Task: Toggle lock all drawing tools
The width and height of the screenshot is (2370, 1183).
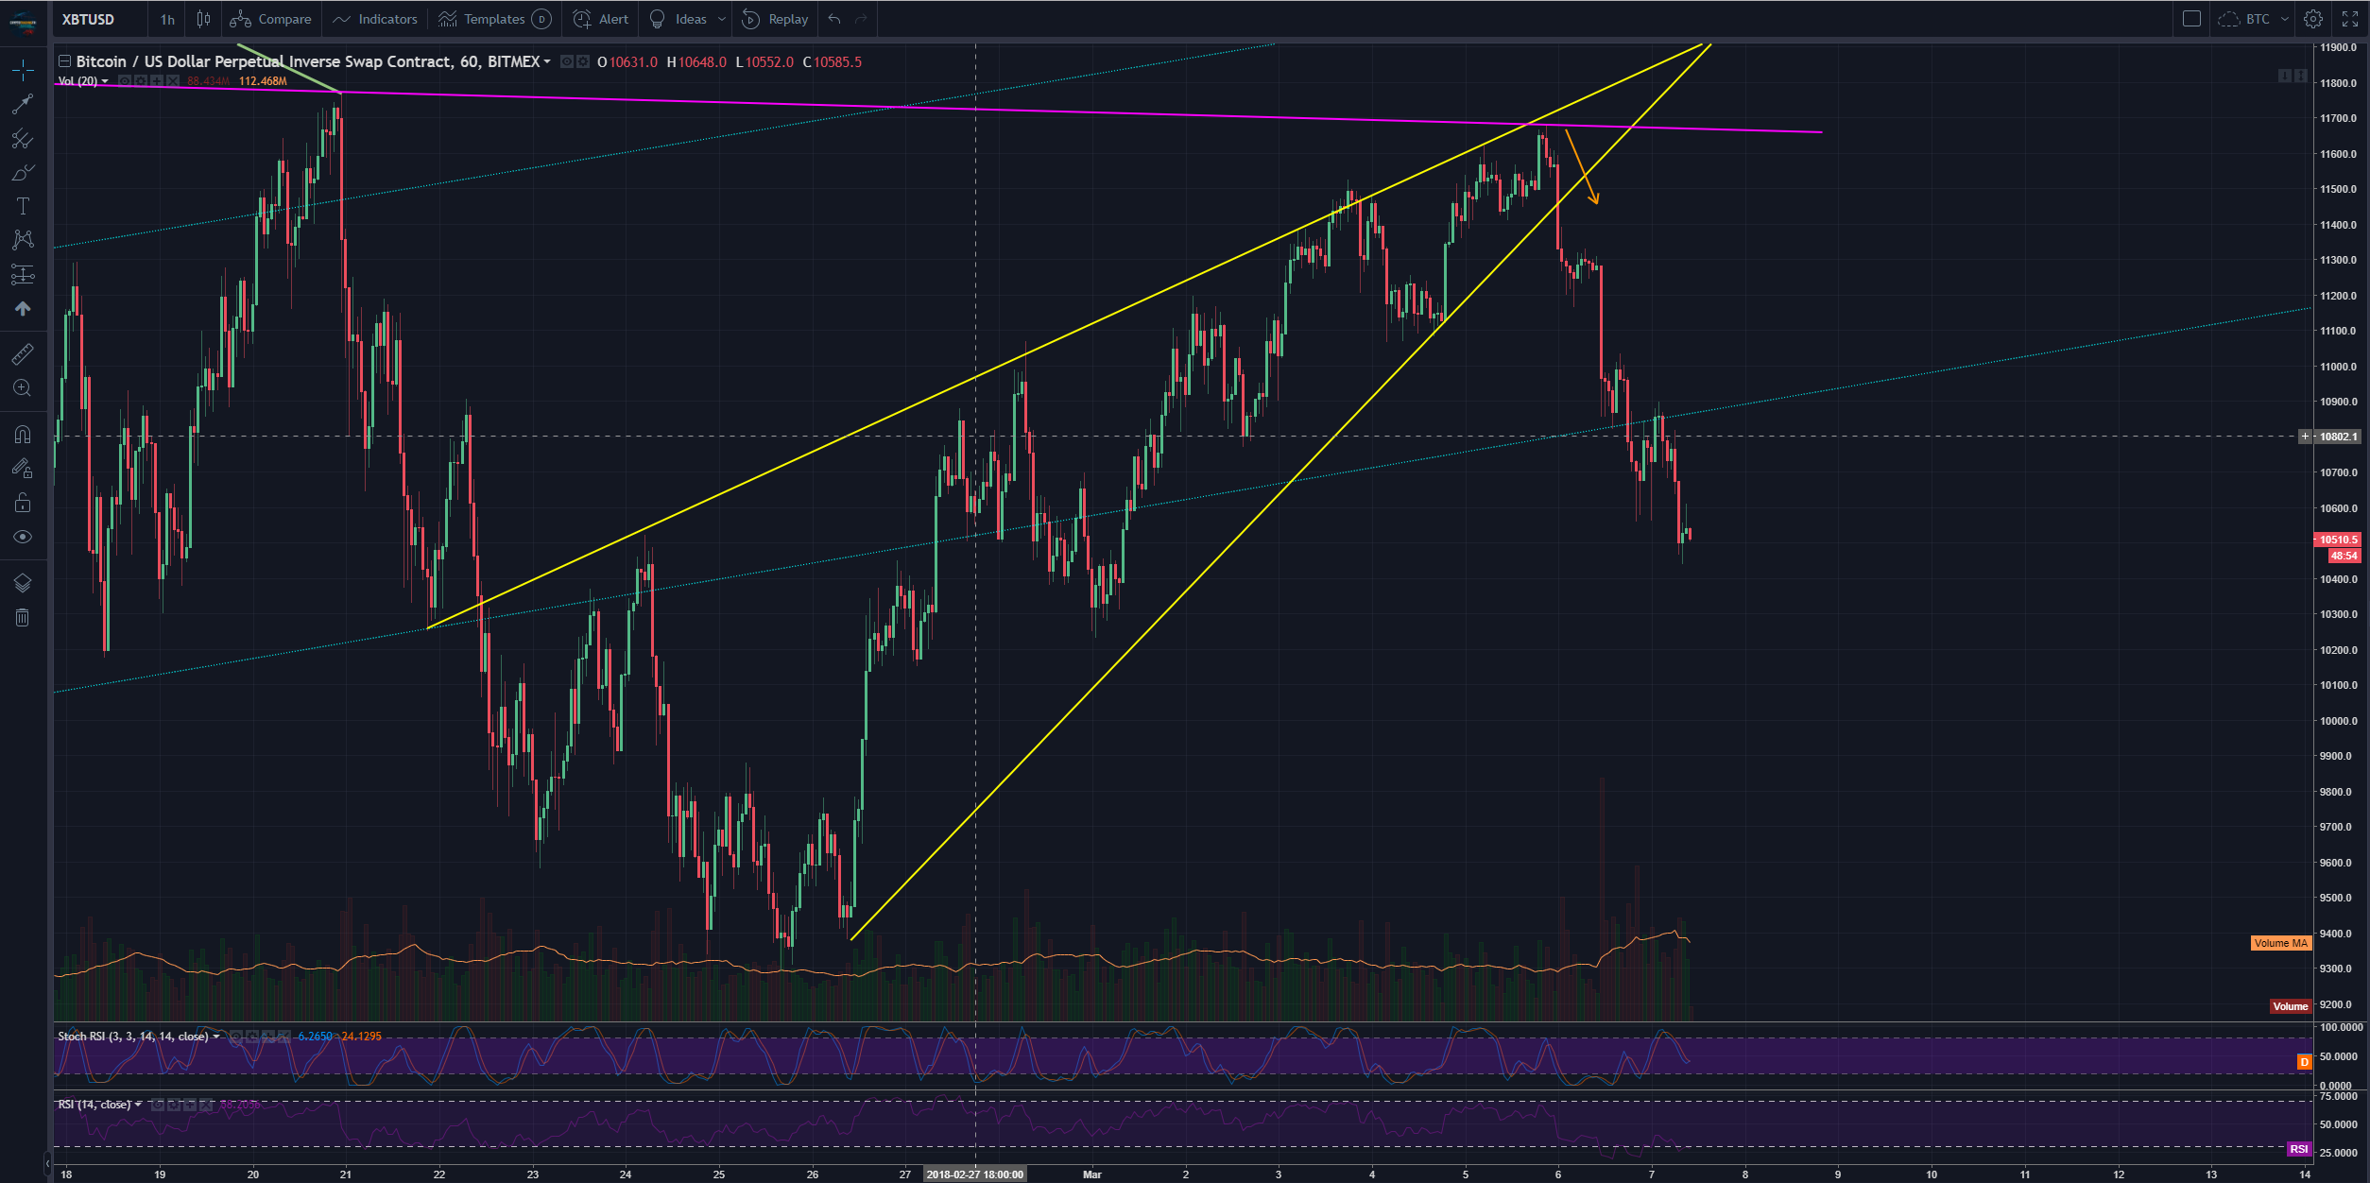Action: (x=23, y=503)
